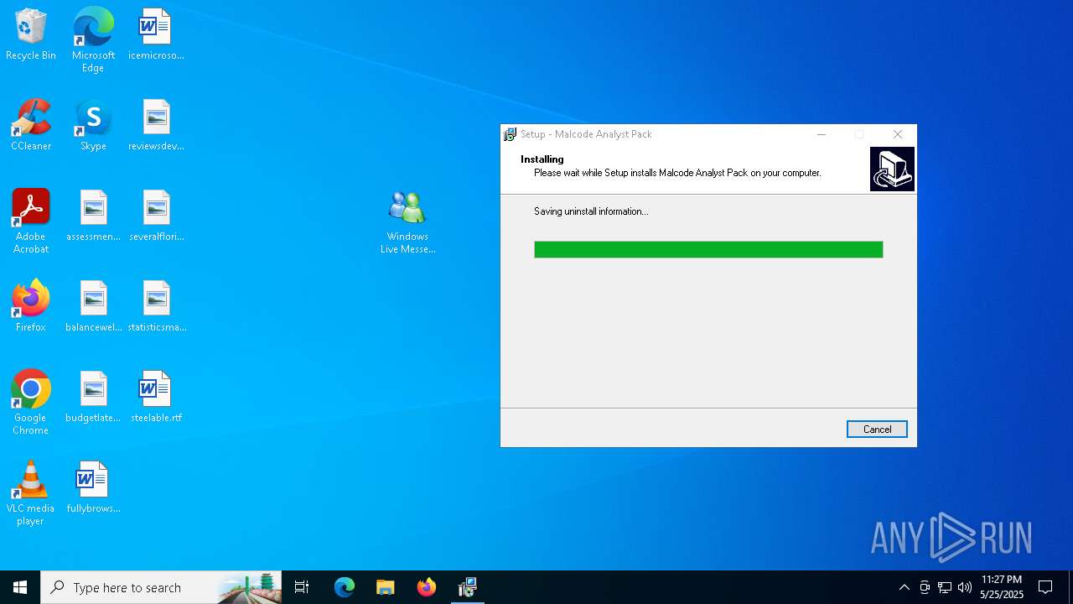
Task: Open the Recycle Bin desktop icon
Action: pyautogui.click(x=31, y=35)
